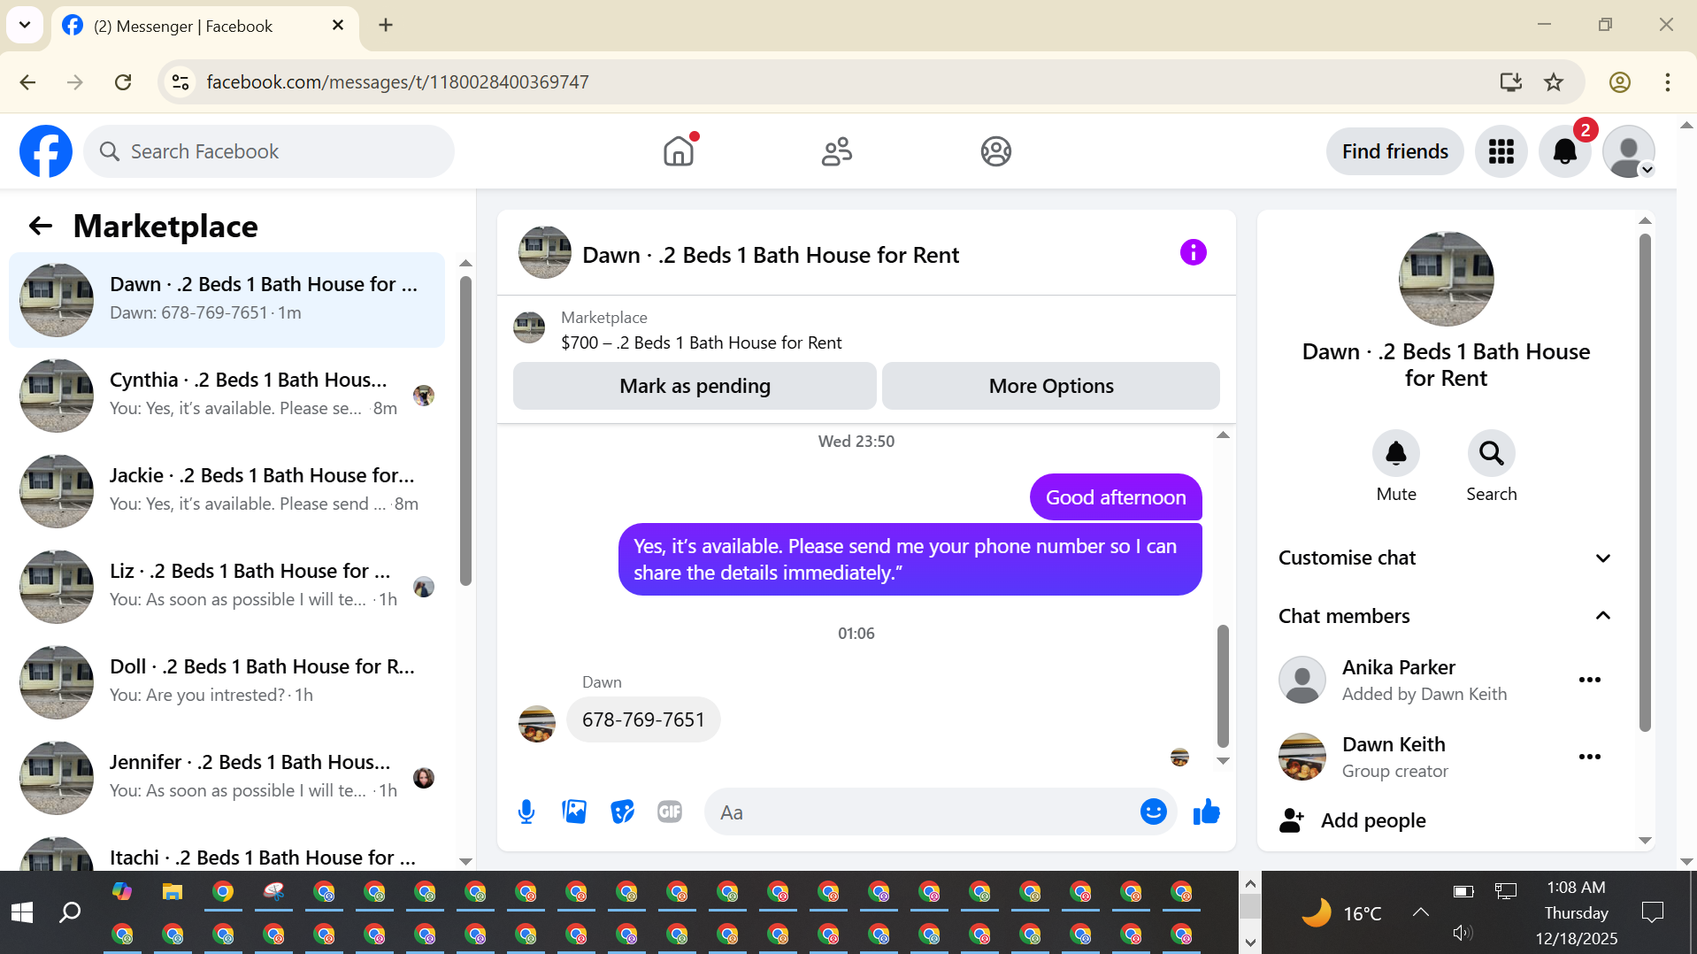Open the Facebook menu grid icon
Screen dimensions: 1697x954
point(1501,151)
